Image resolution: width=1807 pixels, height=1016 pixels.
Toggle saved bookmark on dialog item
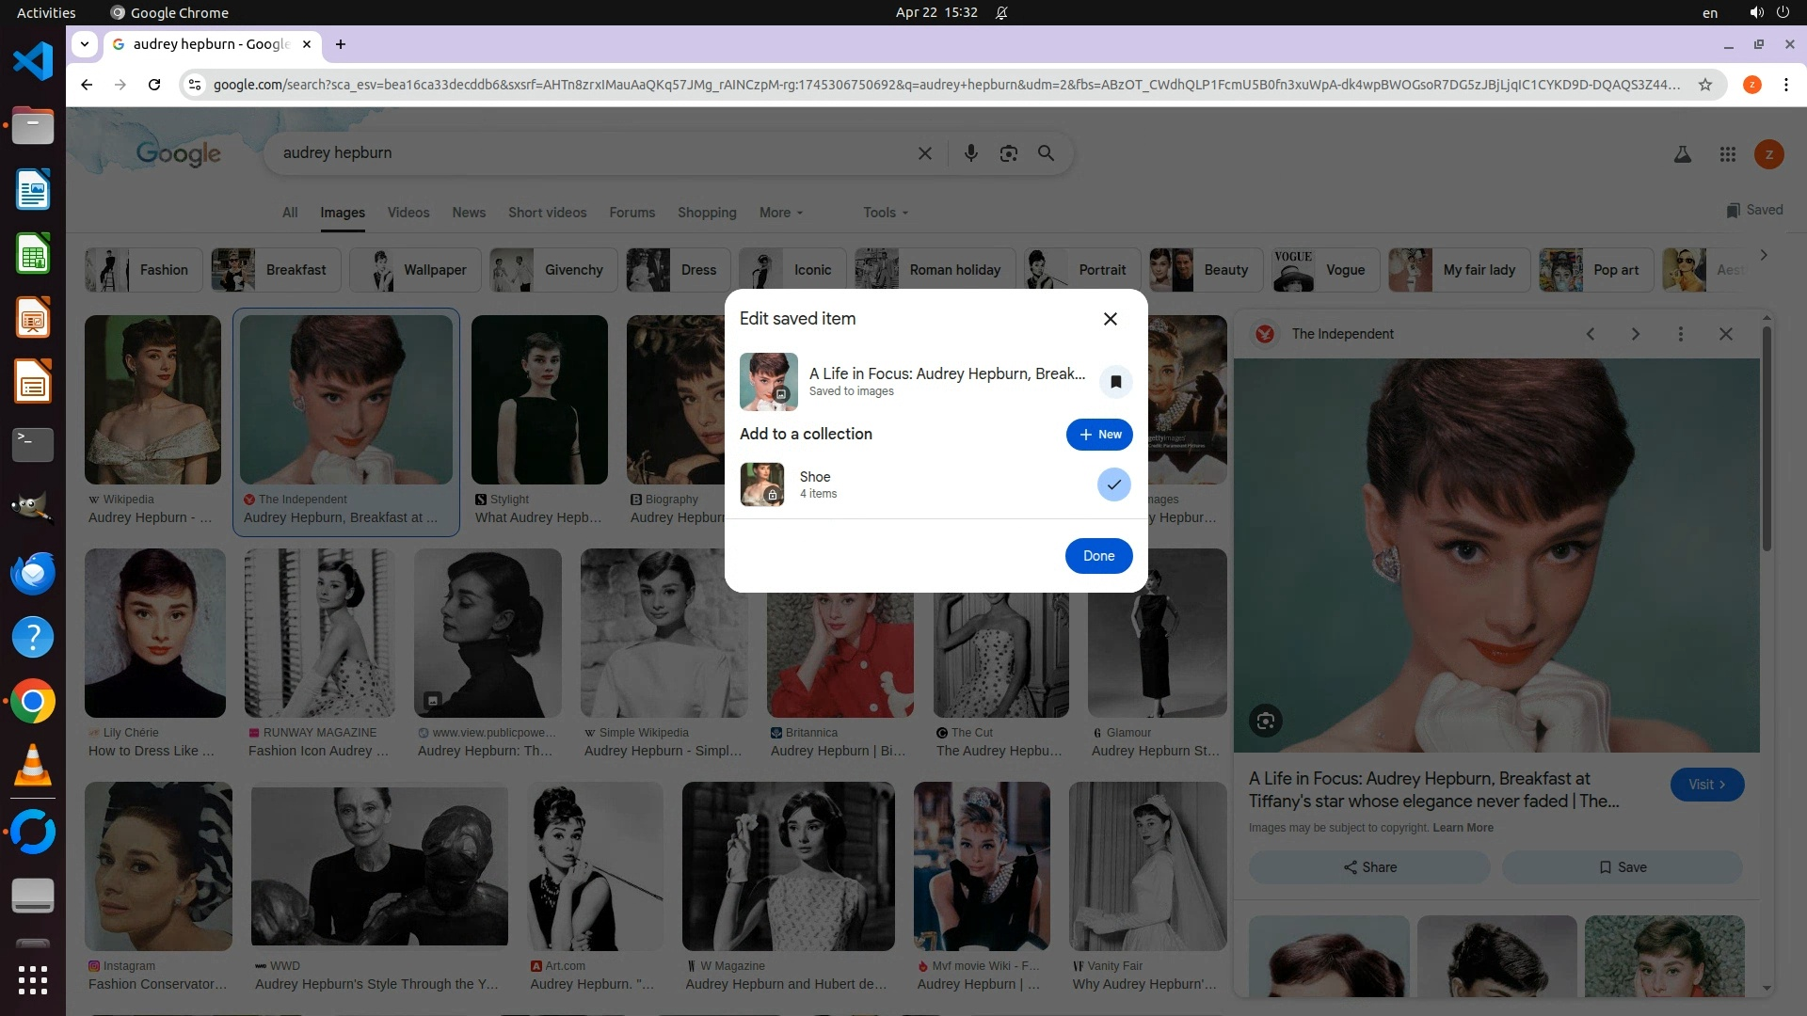click(x=1115, y=382)
